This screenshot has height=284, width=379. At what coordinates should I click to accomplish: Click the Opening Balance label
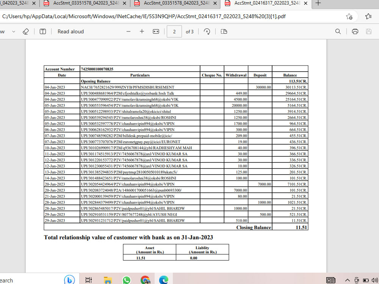[x=96, y=81]
